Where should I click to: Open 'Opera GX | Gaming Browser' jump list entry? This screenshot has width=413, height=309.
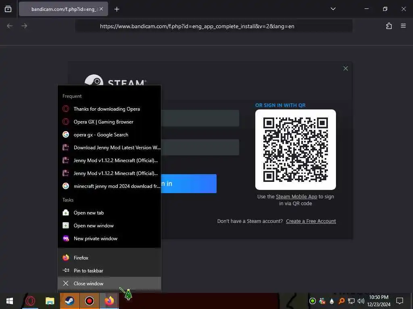109,122
